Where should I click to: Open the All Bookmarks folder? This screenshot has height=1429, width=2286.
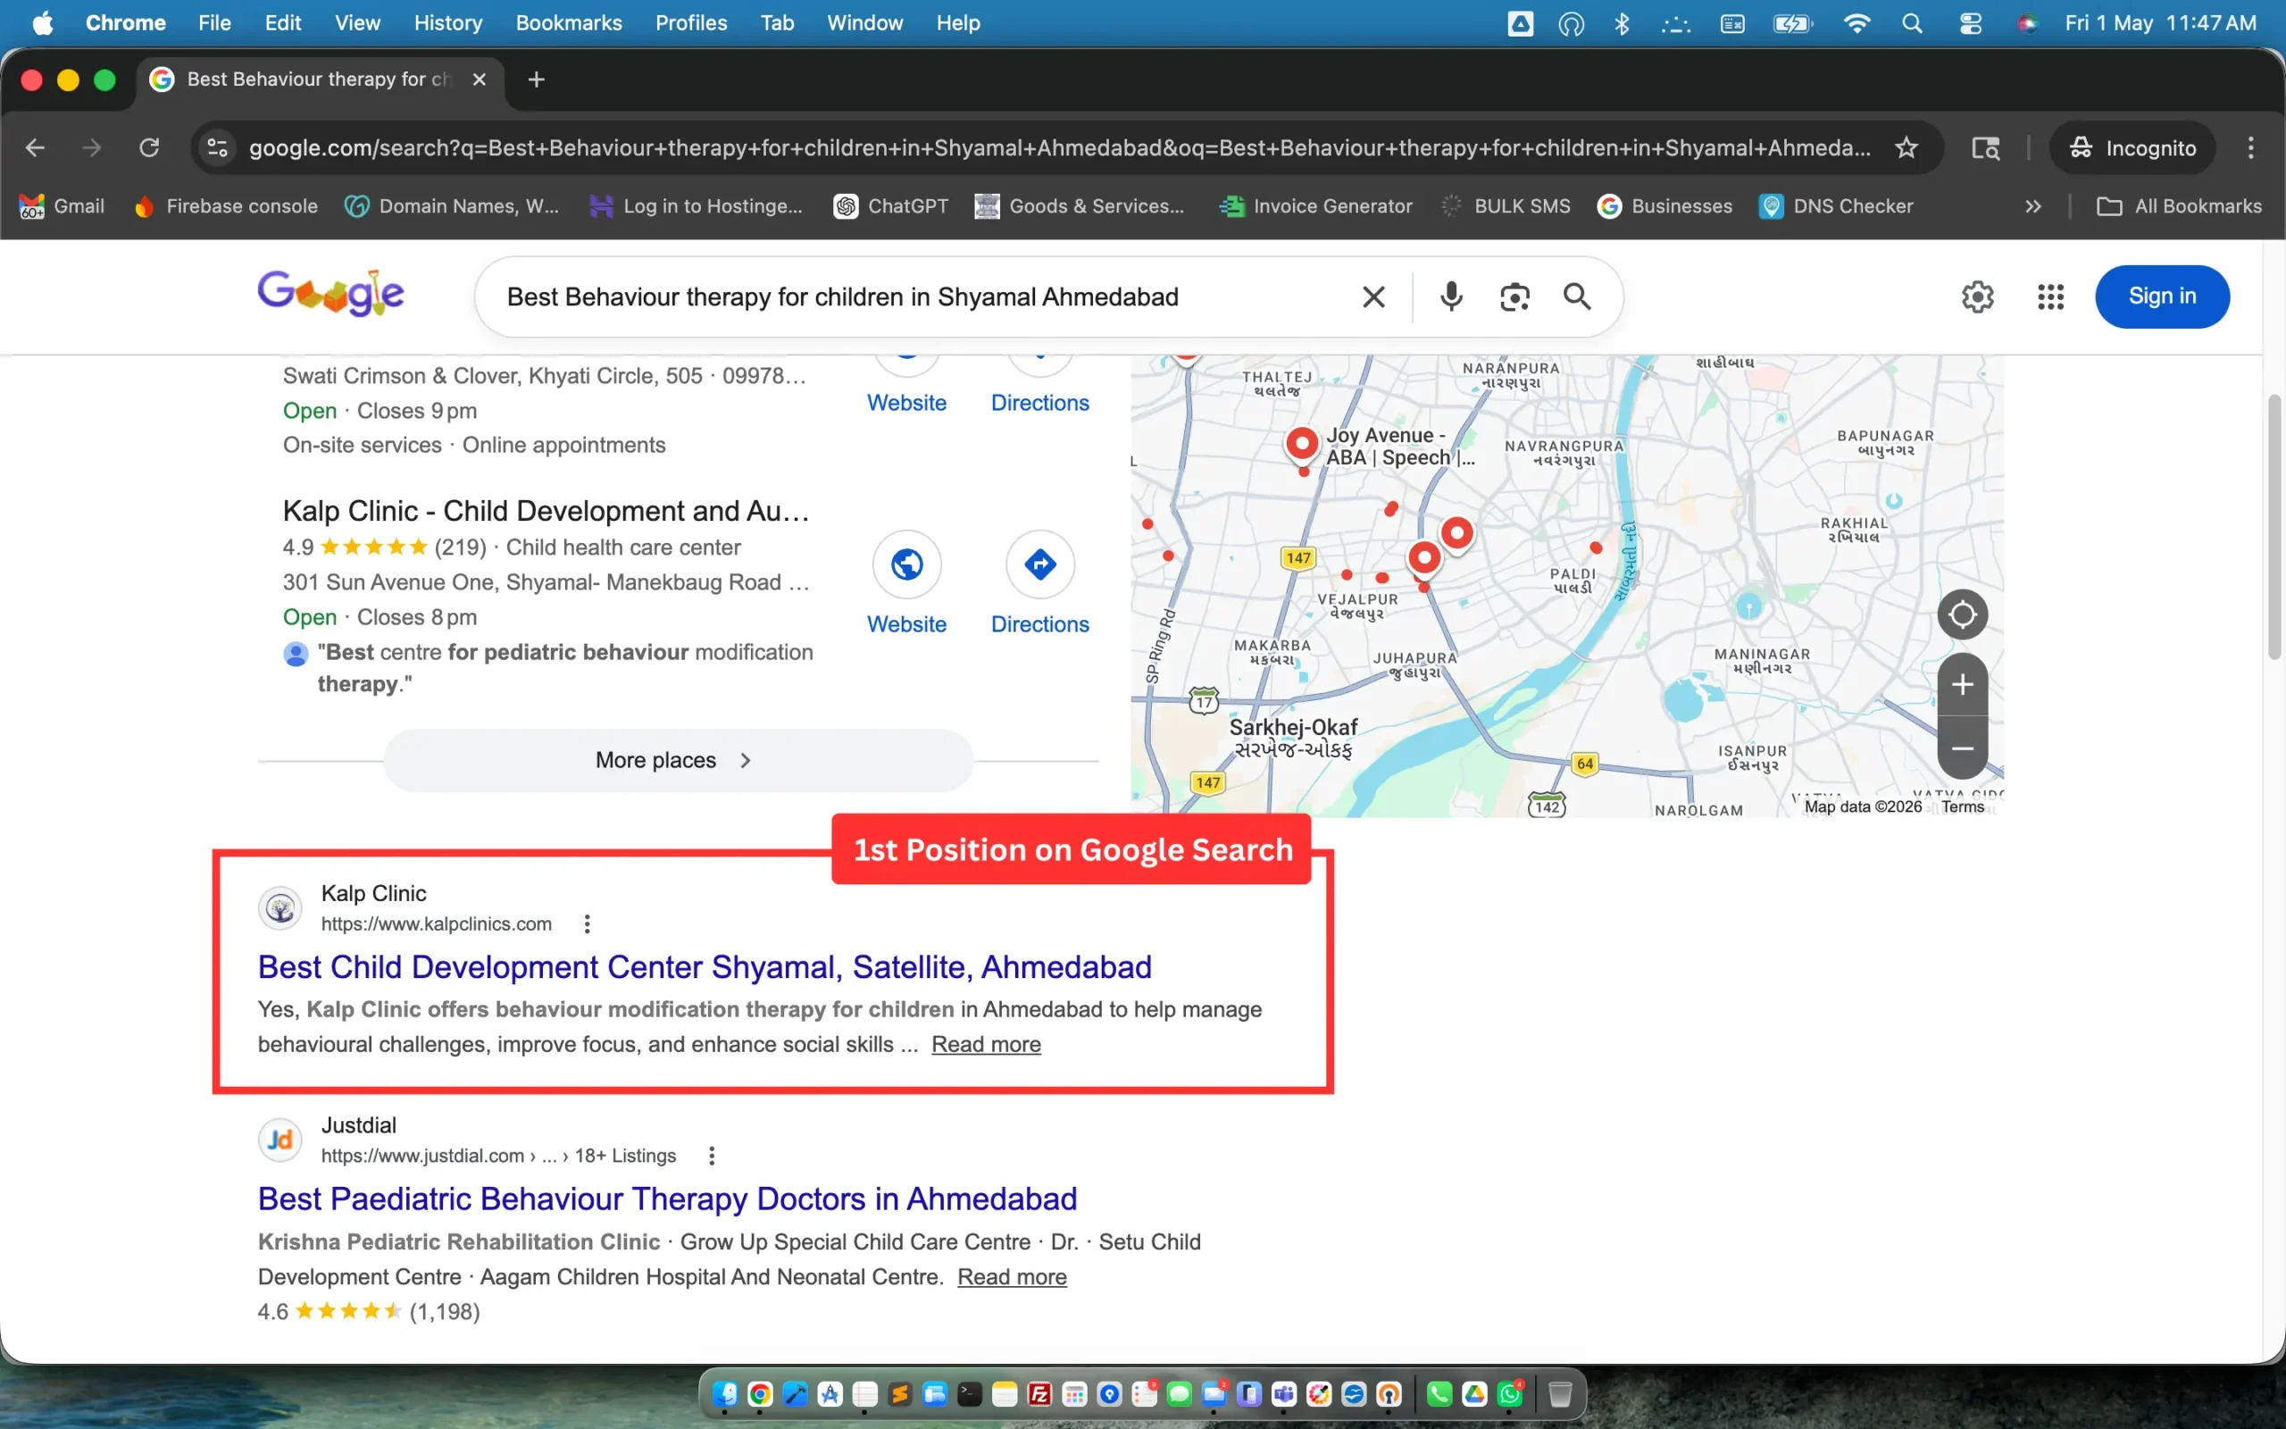click(2179, 206)
